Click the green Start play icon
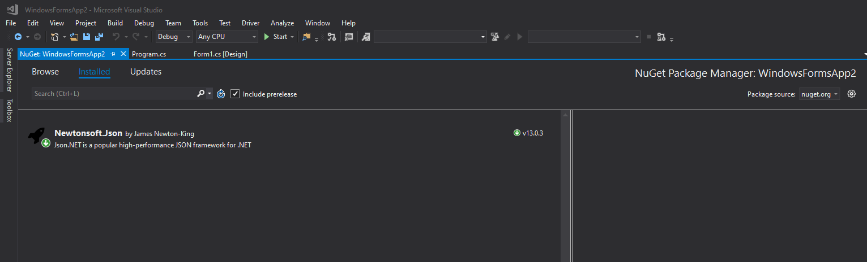Screen dimensions: 867x262 pyautogui.click(x=267, y=37)
